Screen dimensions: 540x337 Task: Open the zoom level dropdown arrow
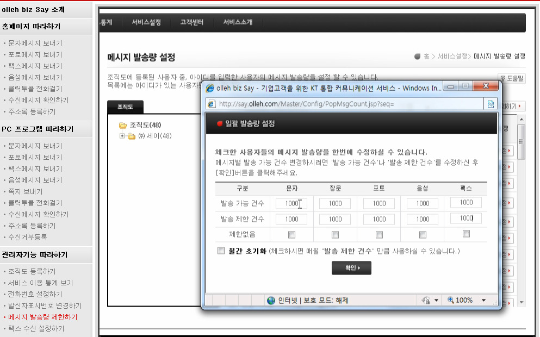[483, 300]
